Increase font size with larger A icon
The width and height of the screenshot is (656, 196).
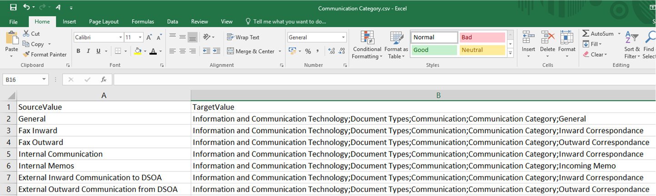pyautogui.click(x=149, y=37)
